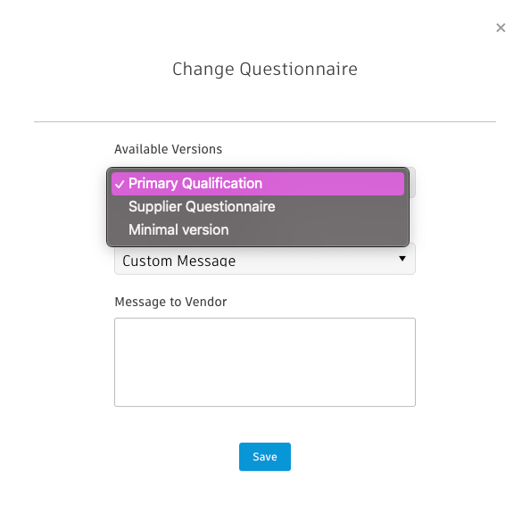Select the Primary Qualification option

click(258, 184)
